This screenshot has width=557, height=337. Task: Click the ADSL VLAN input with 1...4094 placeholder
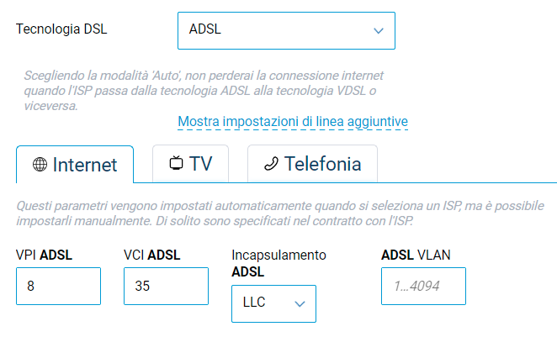pos(423,286)
